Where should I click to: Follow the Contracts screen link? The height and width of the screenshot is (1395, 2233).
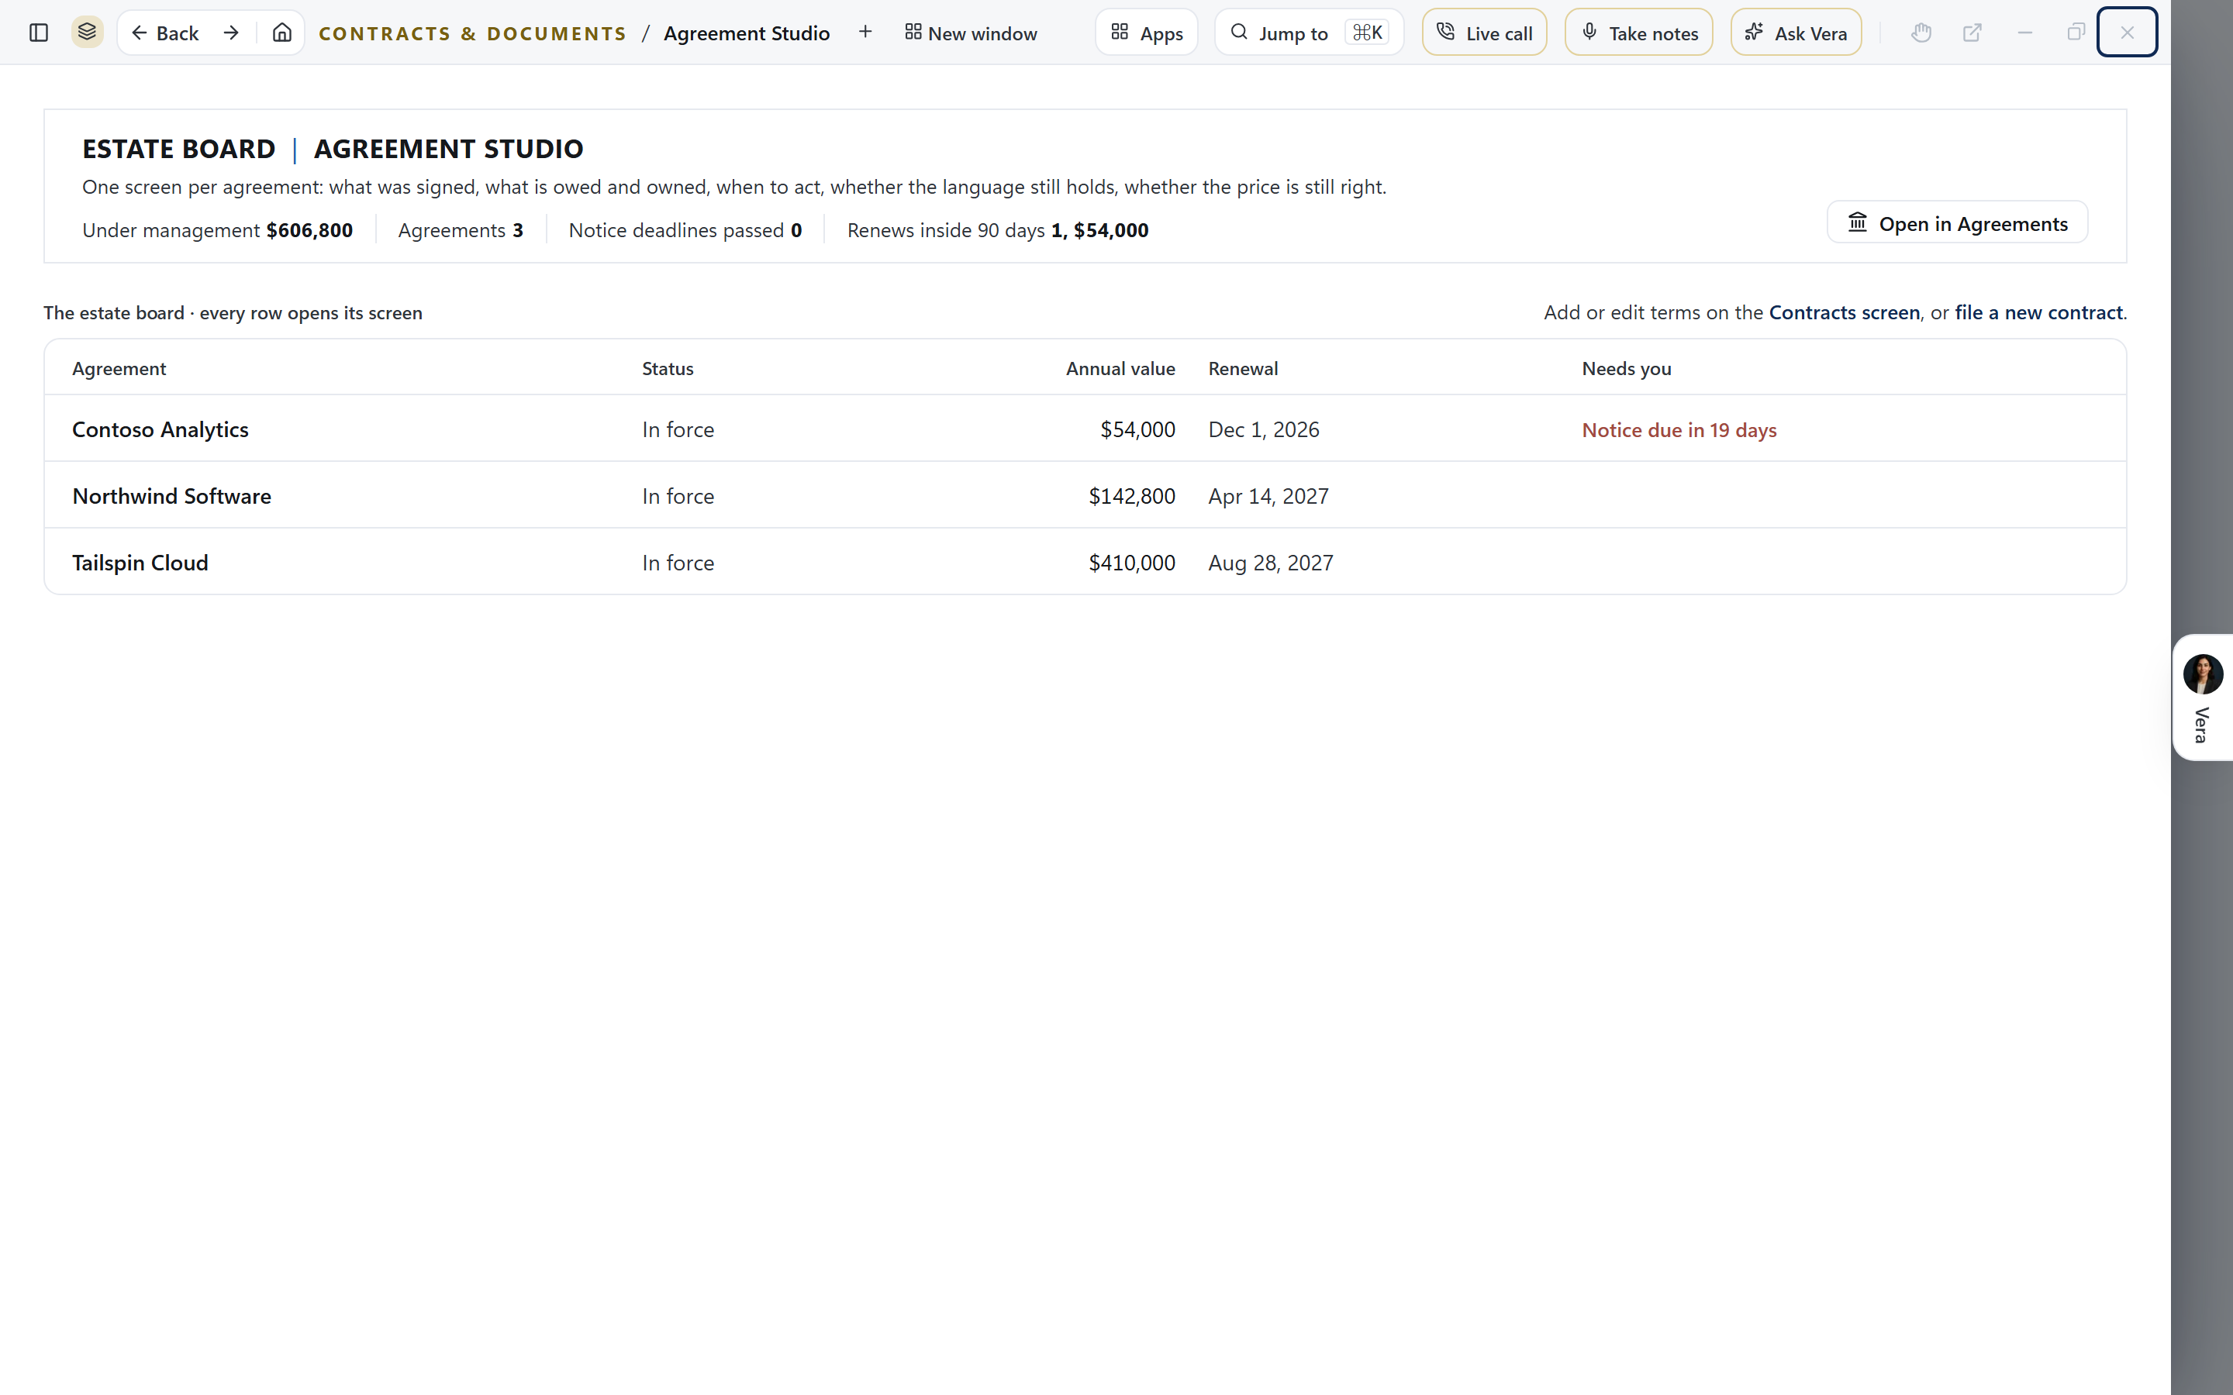click(1844, 313)
